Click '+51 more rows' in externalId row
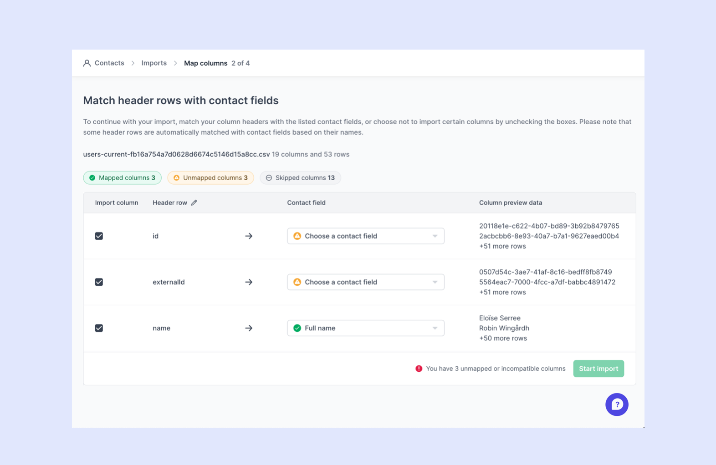 coord(502,292)
